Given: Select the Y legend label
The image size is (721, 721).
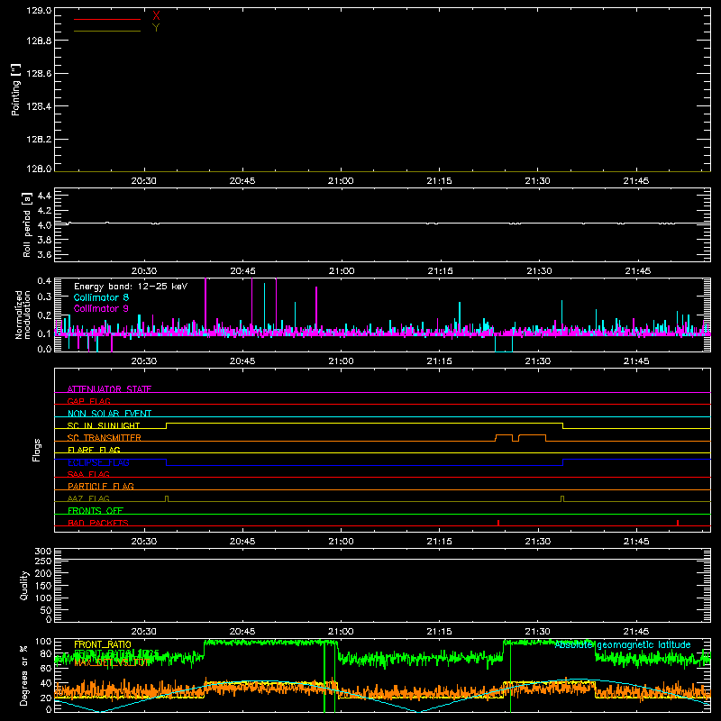Looking at the screenshot, I should pos(156,28).
